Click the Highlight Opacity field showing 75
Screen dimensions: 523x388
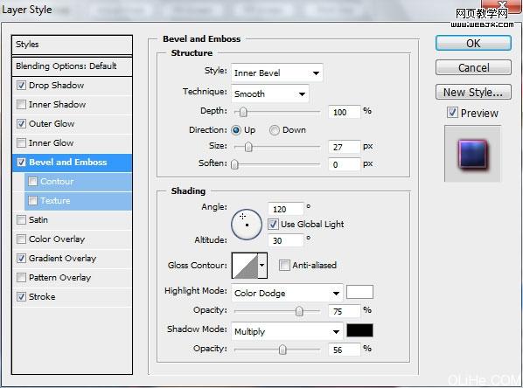tap(345, 311)
